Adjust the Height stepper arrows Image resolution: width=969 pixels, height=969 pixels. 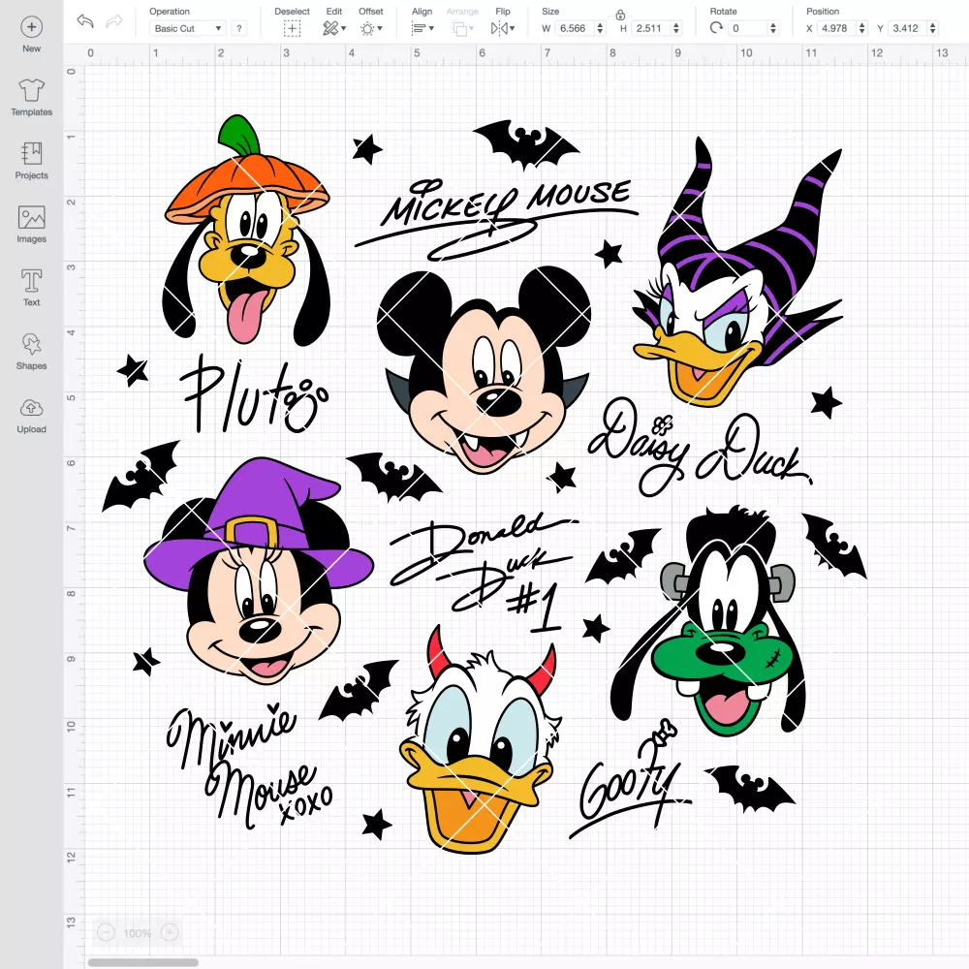[676, 28]
